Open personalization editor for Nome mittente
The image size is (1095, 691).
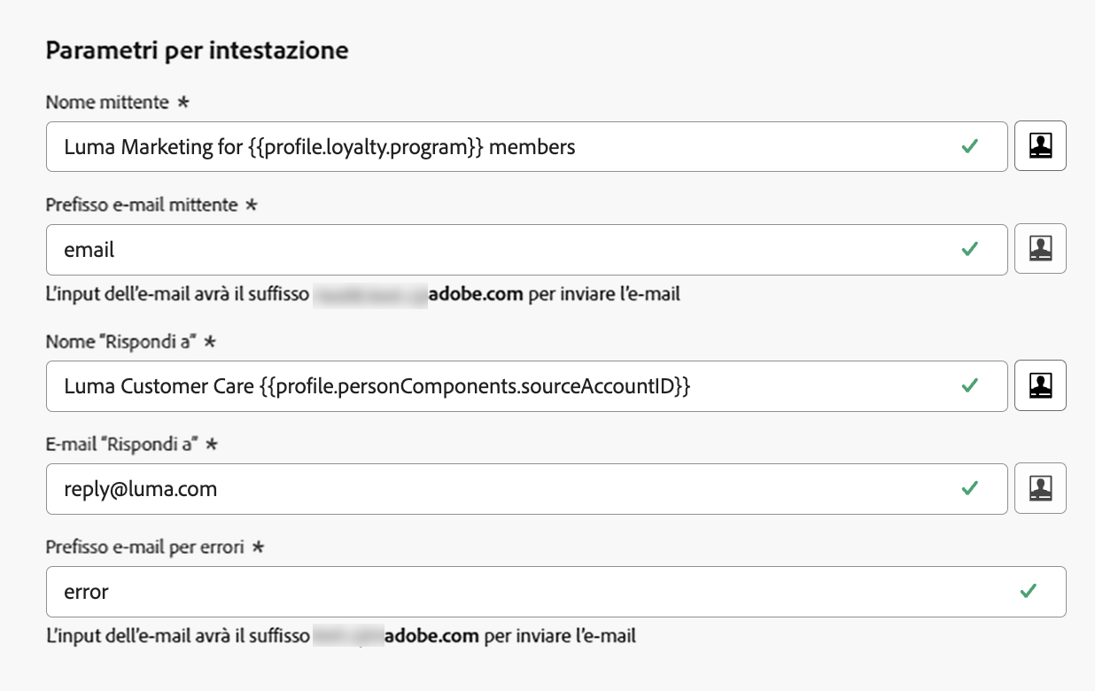1040,146
